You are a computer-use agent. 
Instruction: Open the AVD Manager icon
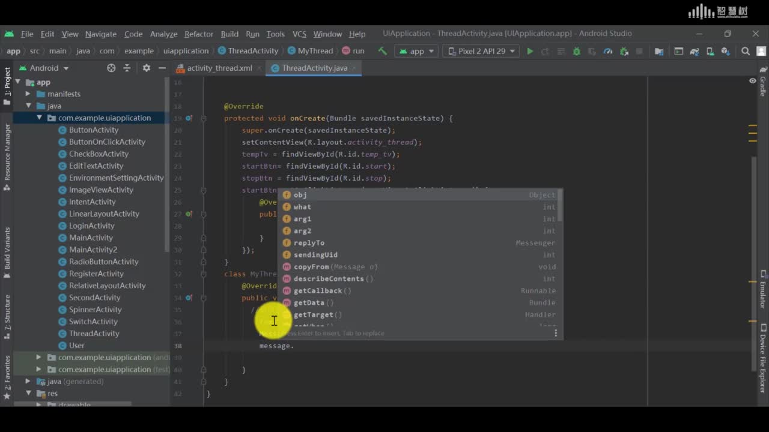point(710,51)
